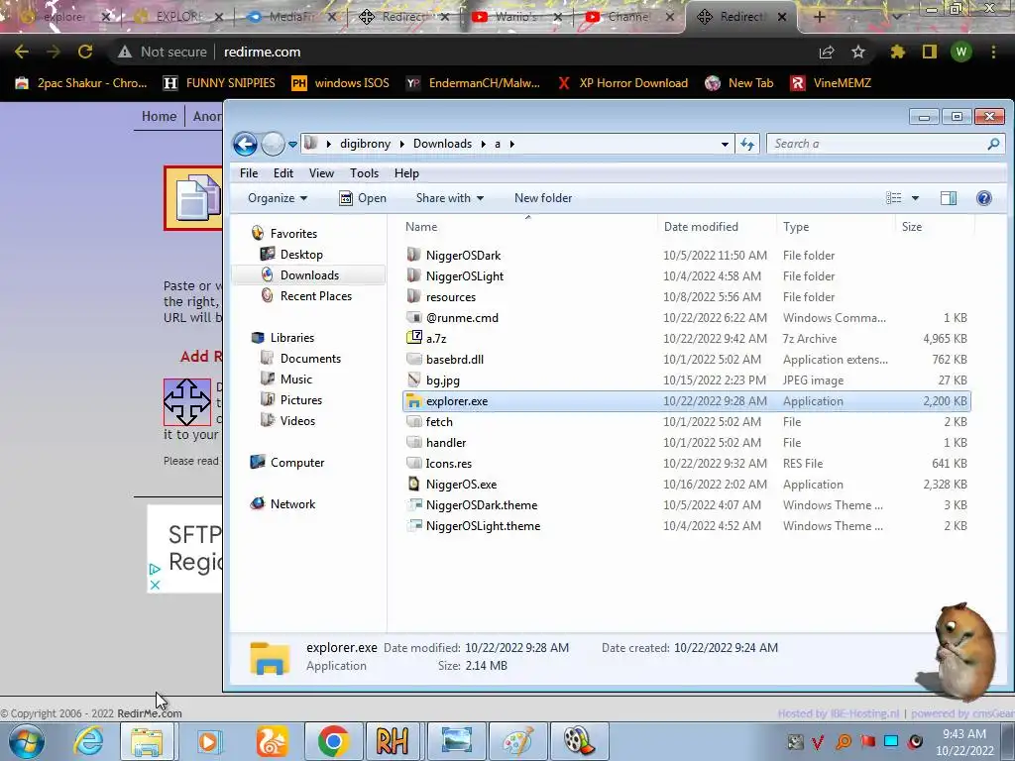Click Chrome share page icon
Screen dimensions: 1015x761
(827, 52)
